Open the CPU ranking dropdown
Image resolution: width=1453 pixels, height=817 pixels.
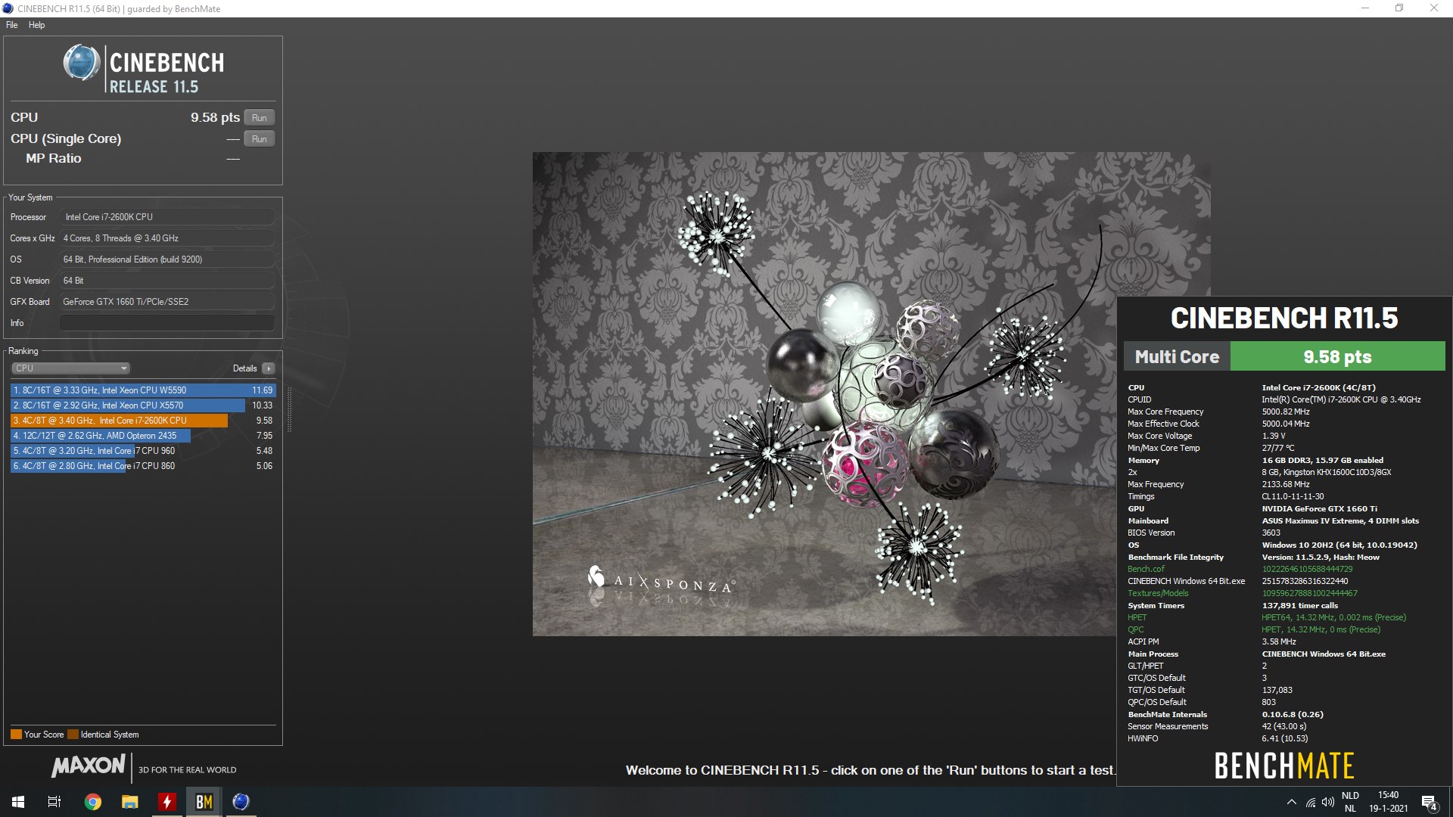click(x=71, y=368)
